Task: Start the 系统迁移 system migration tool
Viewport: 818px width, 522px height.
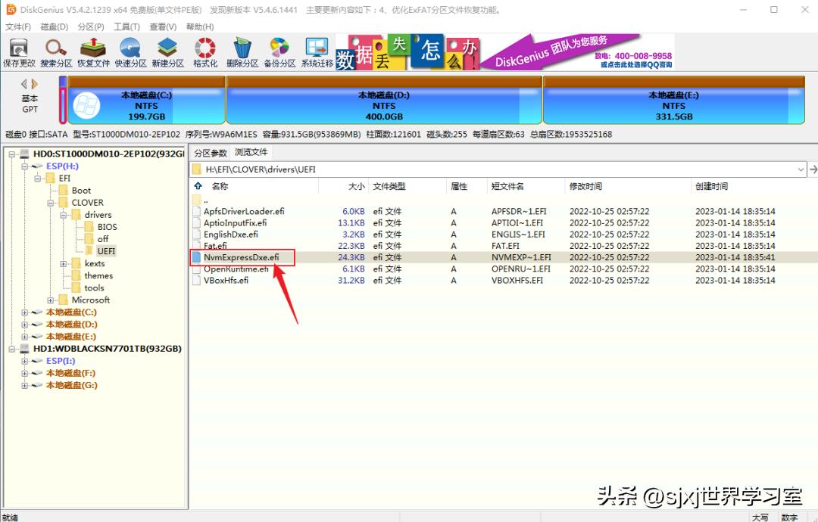Action: coord(317,51)
